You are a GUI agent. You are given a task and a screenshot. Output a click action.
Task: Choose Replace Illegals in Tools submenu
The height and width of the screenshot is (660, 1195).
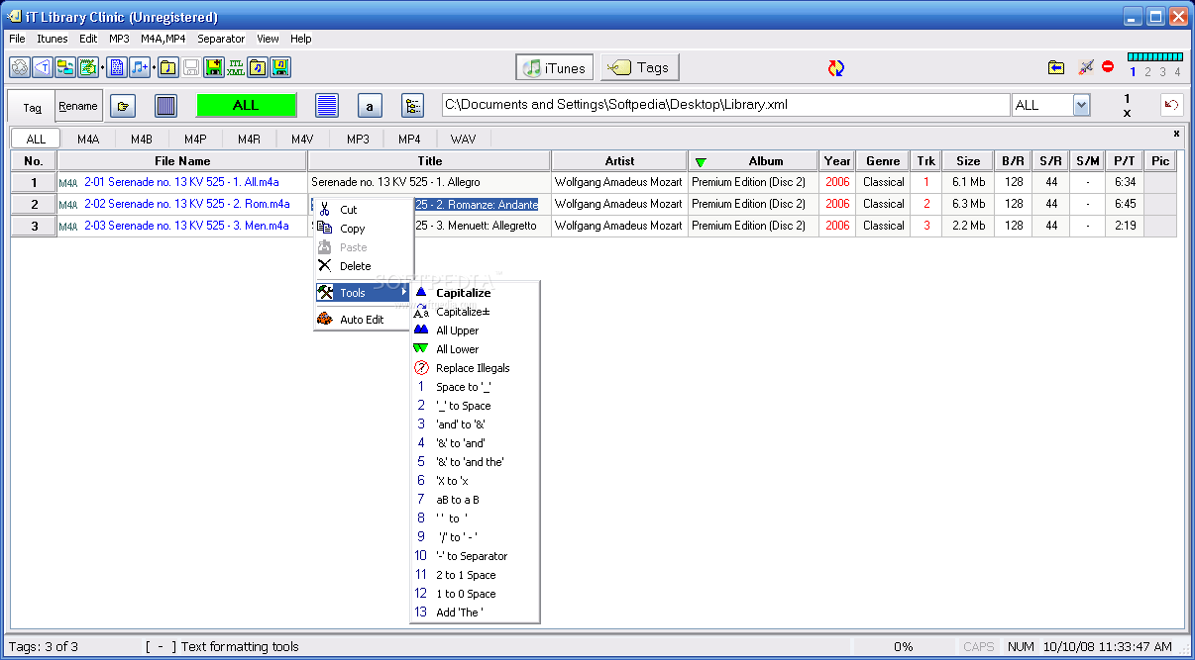[x=475, y=368]
